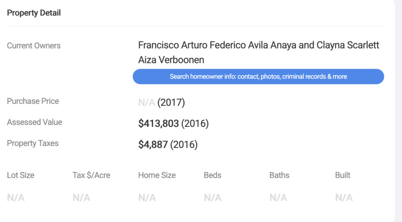The image size is (402, 222).
Task: Click owner name Aiza Verboonen
Action: pos(171,60)
